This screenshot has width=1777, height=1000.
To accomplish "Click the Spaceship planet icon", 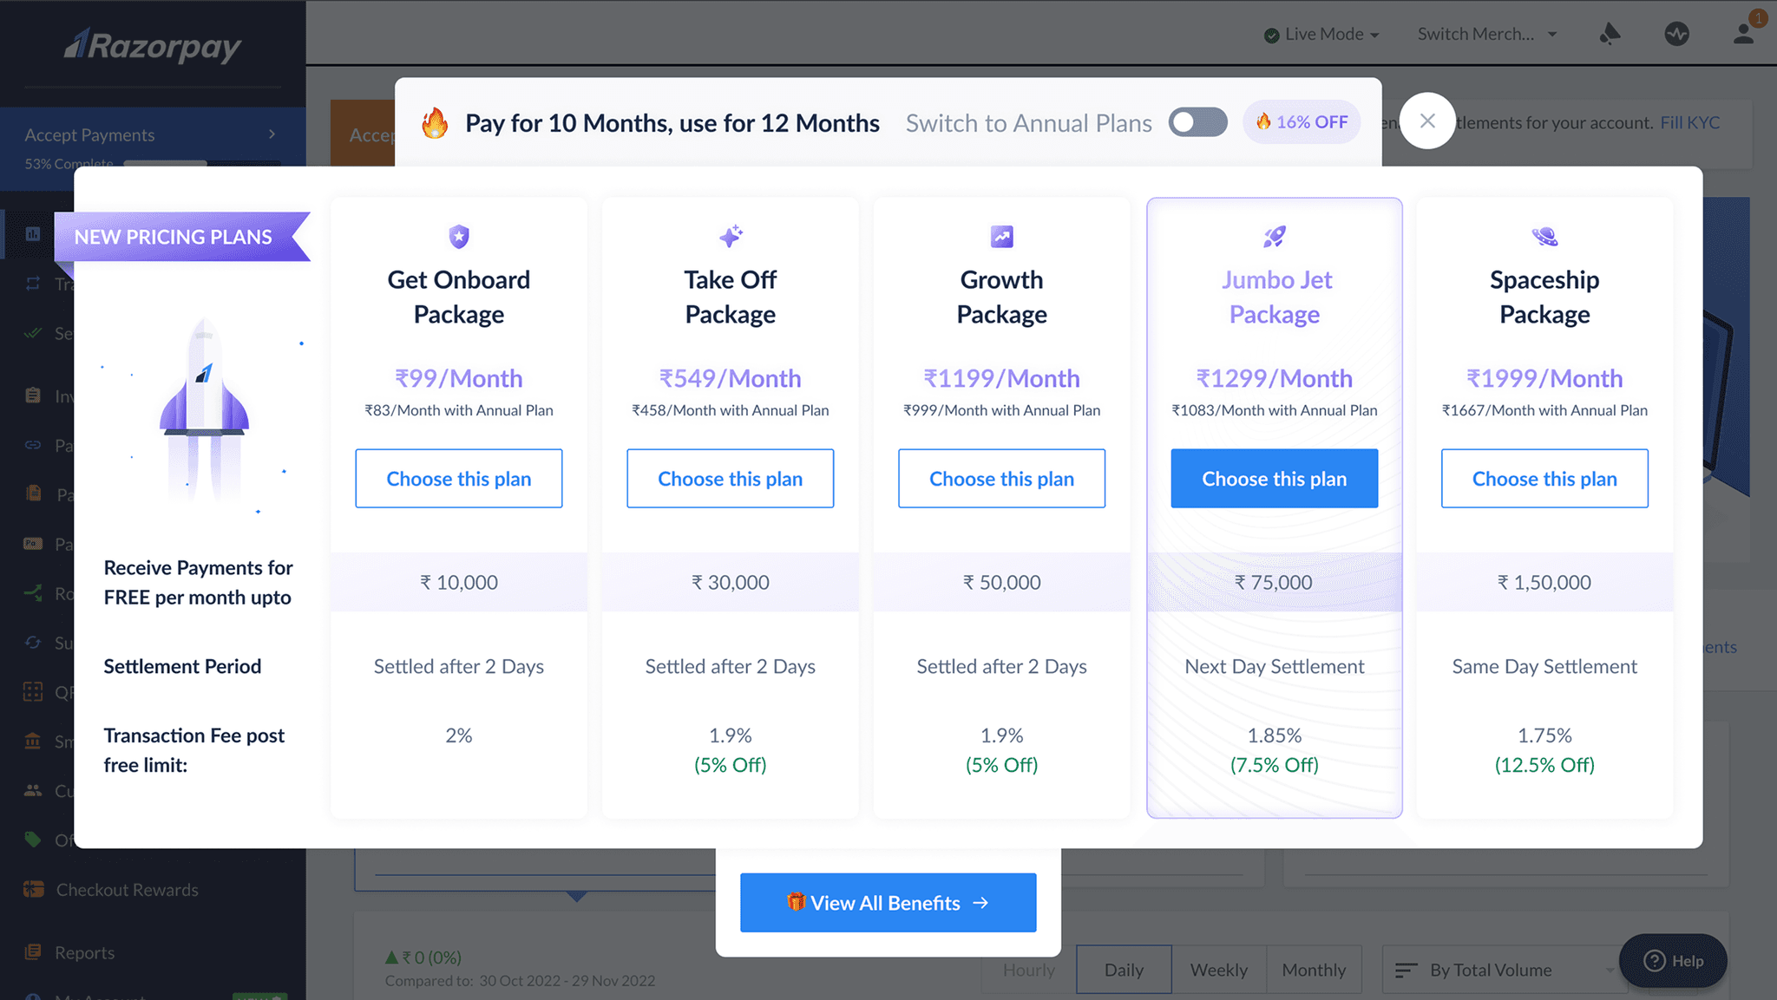I will point(1544,236).
